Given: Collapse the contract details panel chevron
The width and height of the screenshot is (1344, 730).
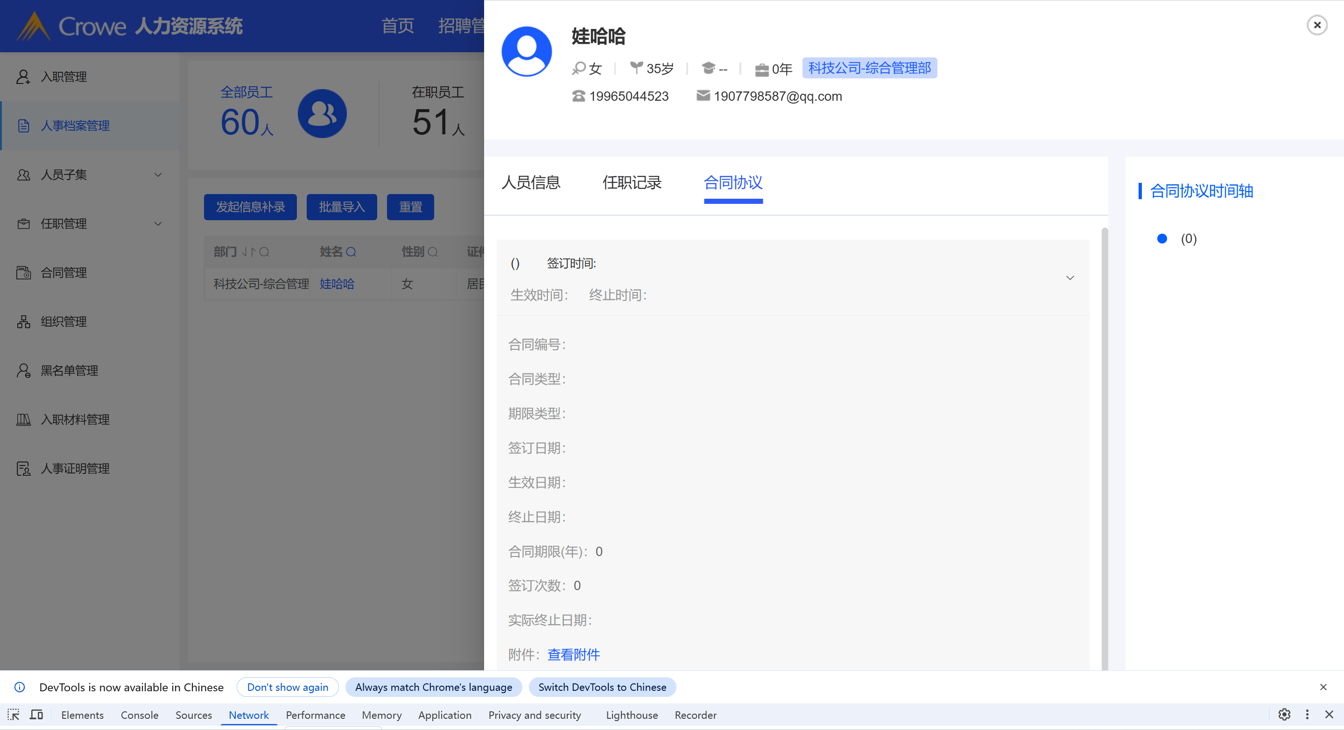Looking at the screenshot, I should (1070, 278).
